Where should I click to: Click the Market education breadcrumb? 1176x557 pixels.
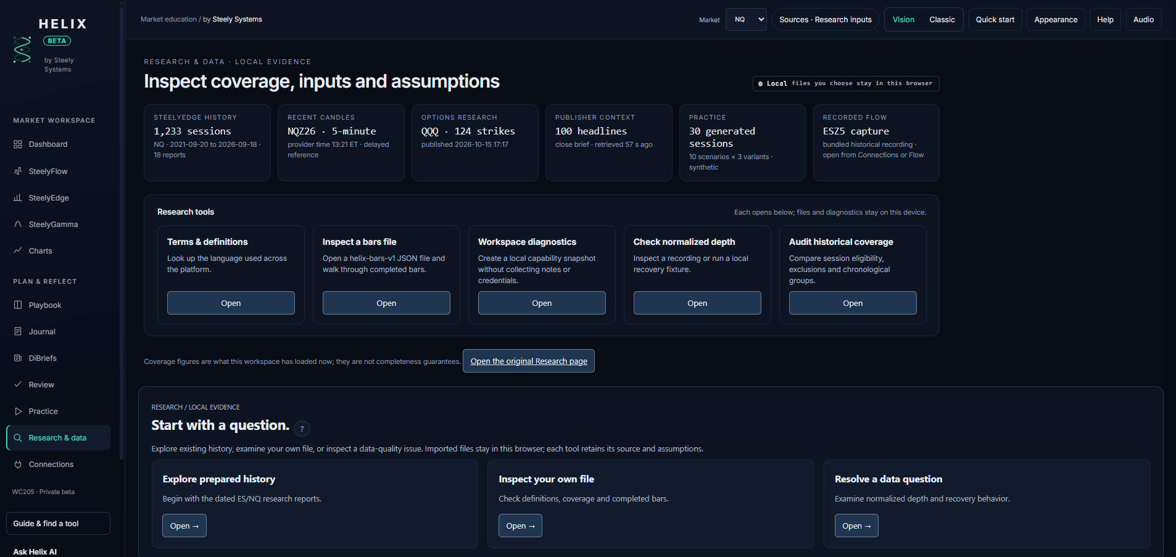168,19
